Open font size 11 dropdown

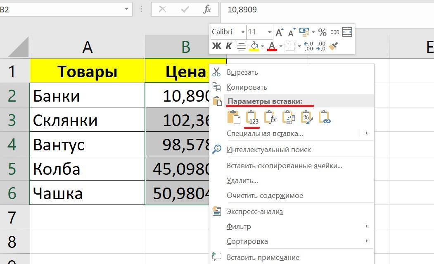coord(270,32)
